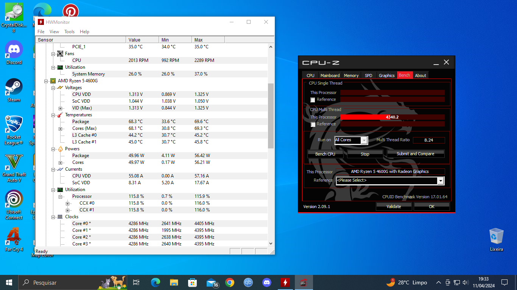Open the Tools menu in HWMonitor

tap(69, 32)
